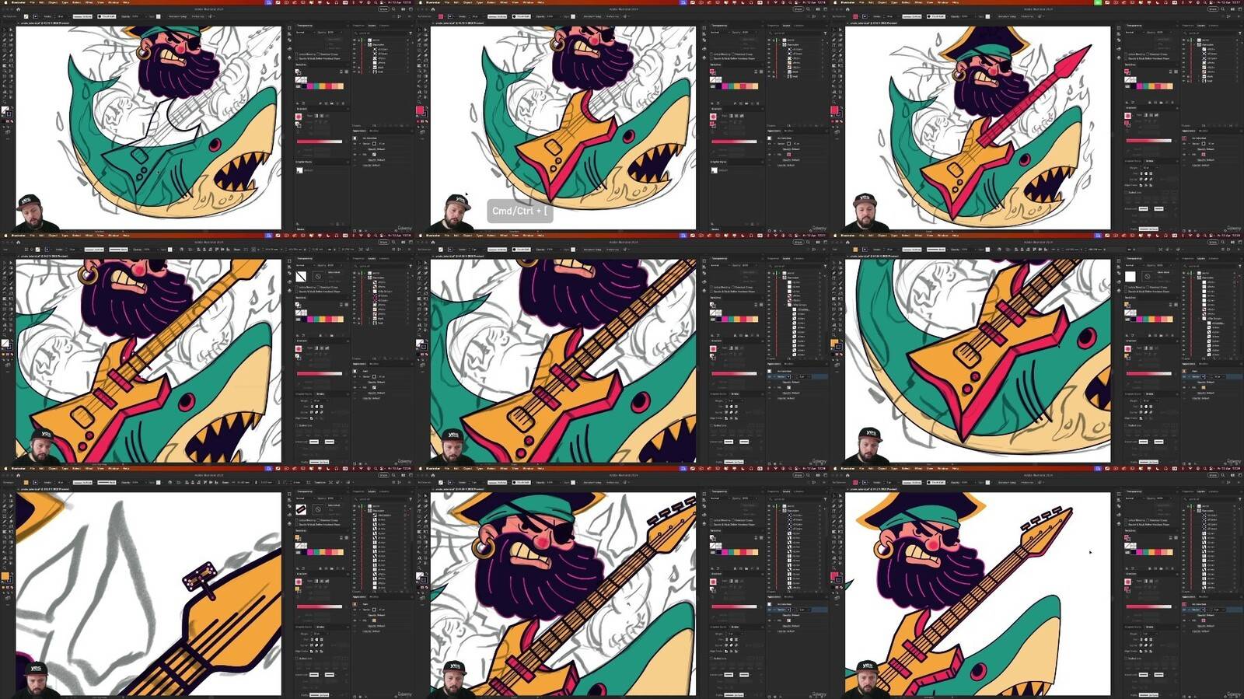
Task: Swap fill and stroke arrow, top-left frame
Action: 12,108
